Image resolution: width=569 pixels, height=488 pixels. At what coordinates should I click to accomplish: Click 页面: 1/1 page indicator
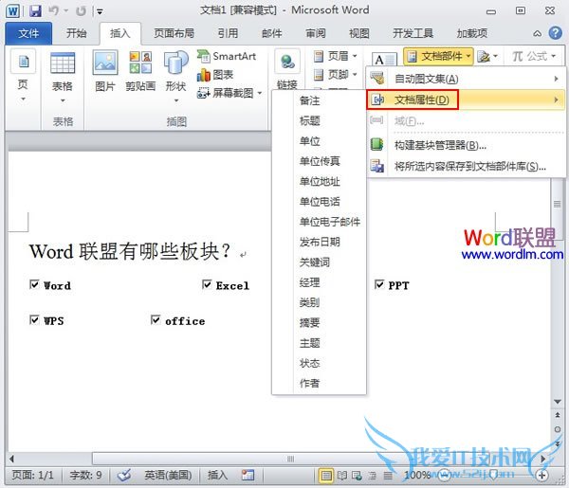point(32,475)
